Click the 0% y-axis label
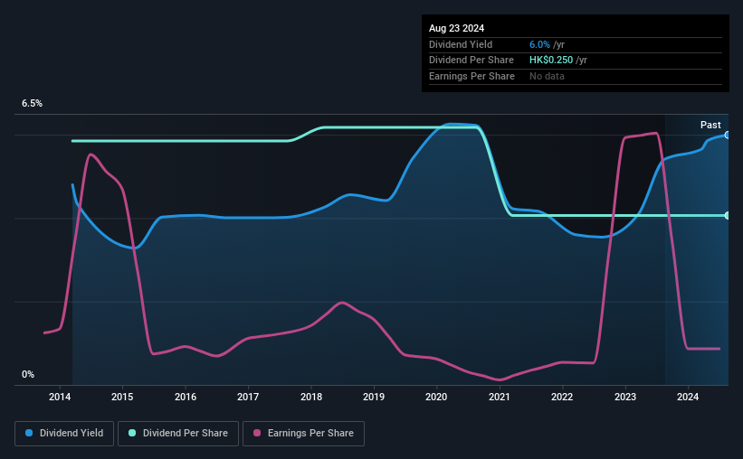This screenshot has height=459, width=743. (28, 374)
